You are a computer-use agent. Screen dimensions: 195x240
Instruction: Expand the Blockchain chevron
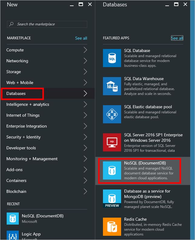point(85,191)
